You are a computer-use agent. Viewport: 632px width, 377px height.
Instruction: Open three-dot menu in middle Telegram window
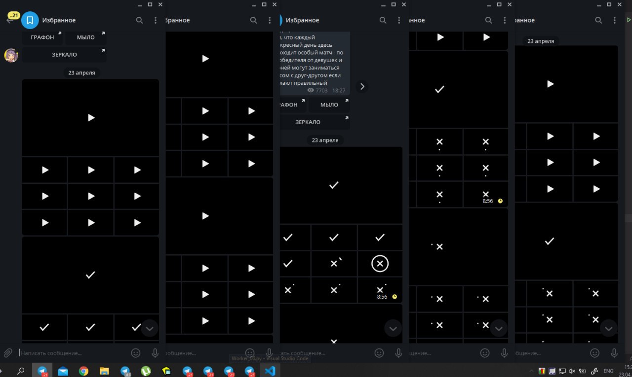(x=399, y=20)
